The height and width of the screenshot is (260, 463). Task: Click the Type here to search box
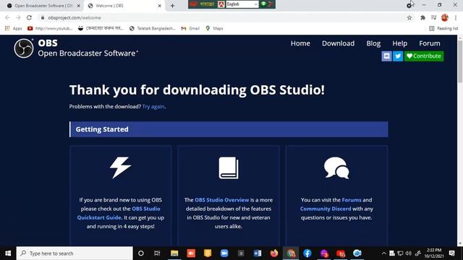coord(75,253)
